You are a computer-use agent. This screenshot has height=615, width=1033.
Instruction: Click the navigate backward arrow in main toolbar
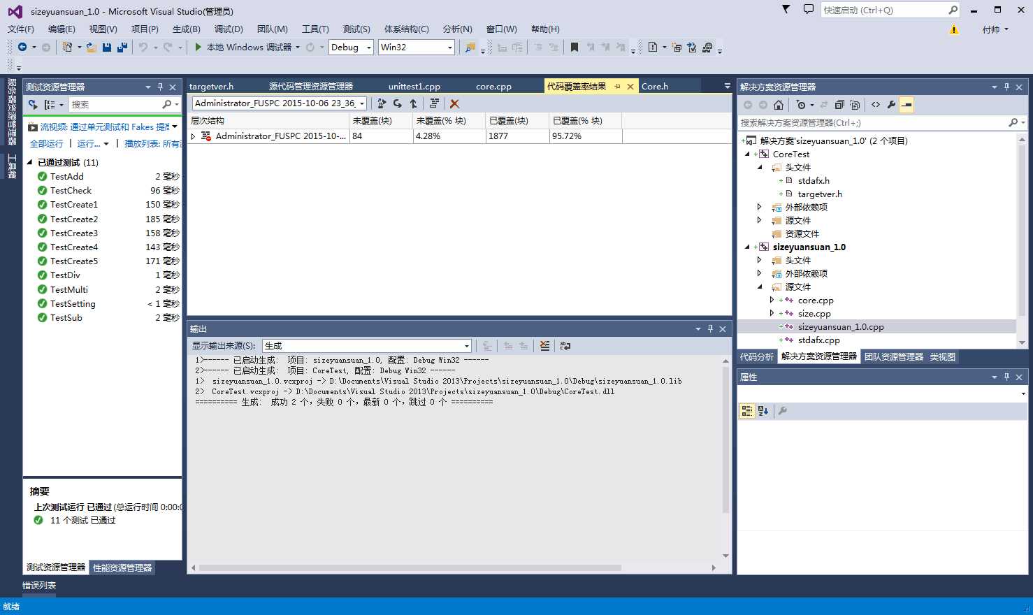pos(22,47)
